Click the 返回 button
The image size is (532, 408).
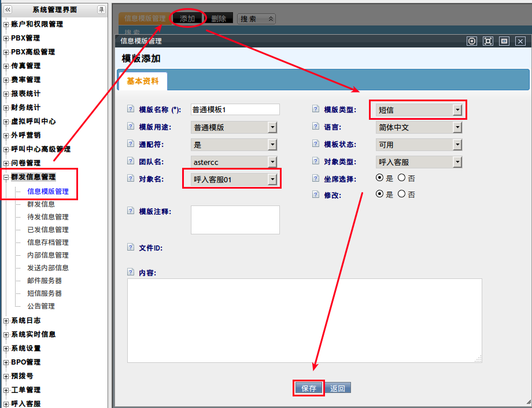[338, 388]
